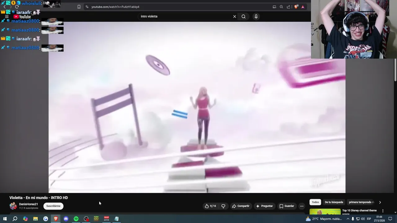Open Brave Shields lion icon
The width and height of the screenshot is (397, 223).
(296, 7)
